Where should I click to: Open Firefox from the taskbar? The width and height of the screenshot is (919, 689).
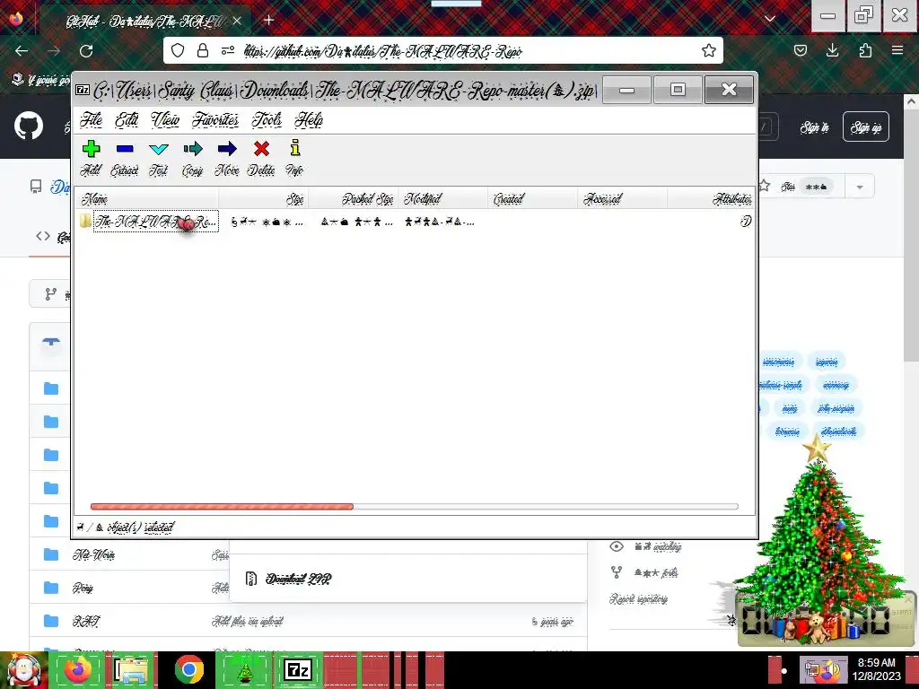coord(78,669)
